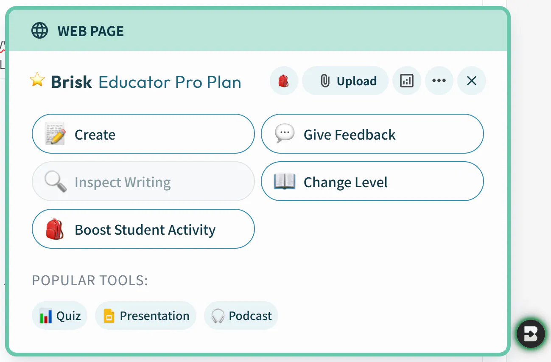The width and height of the screenshot is (551, 362).
Task: Click the globe icon next to WEB PAGE
Action: click(39, 30)
